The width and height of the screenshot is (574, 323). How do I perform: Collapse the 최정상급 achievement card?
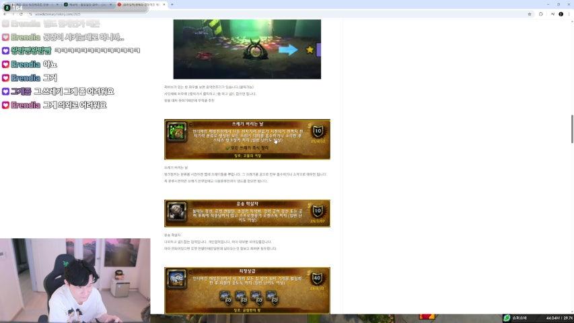[x=190, y=272]
